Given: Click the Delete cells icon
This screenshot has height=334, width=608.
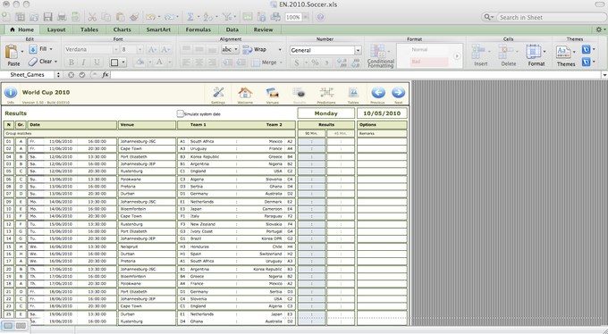Looking at the screenshot, I should pyautogui.click(x=506, y=52).
